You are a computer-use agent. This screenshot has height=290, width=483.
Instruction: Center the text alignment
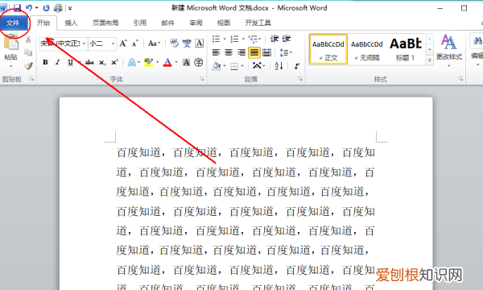[x=229, y=52]
